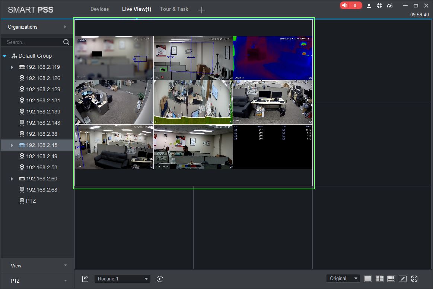The width and height of the screenshot is (433, 289).
Task: Click the red alarm speaker indicator
Action: 350,6
